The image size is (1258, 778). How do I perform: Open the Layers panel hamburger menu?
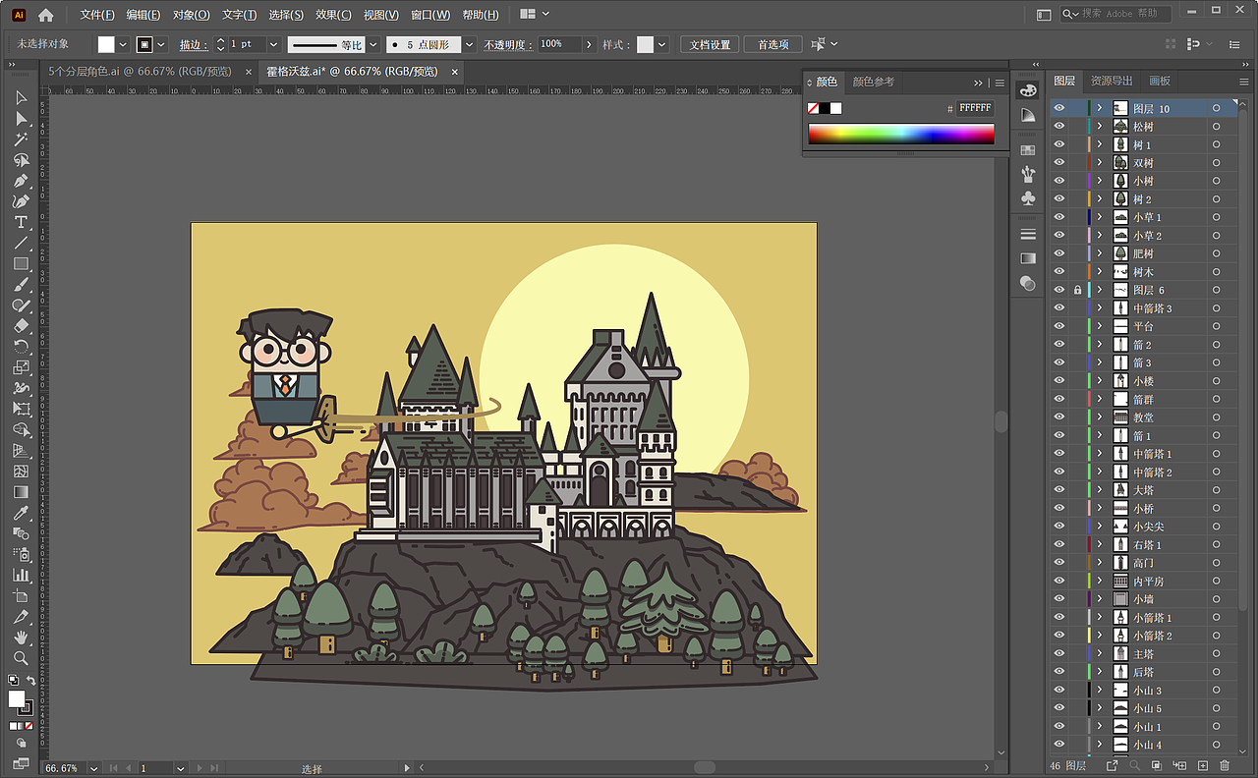[x=1244, y=82]
